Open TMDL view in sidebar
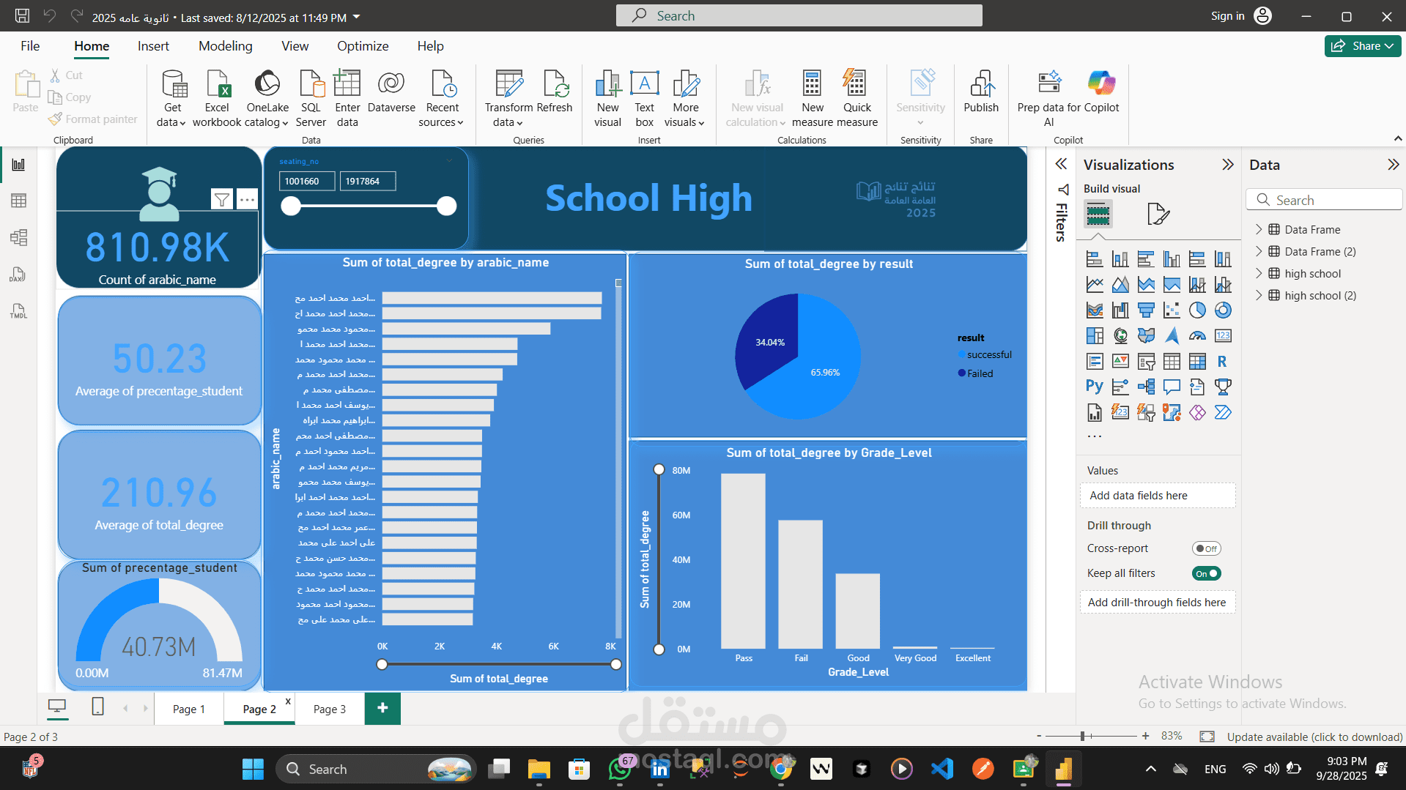This screenshot has width=1406, height=790. (18, 311)
